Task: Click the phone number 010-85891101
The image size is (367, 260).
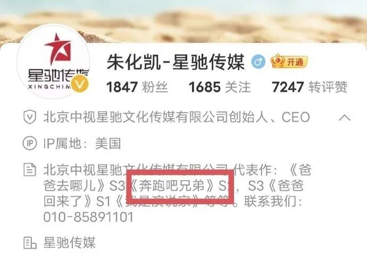Action: pyautogui.click(x=88, y=217)
